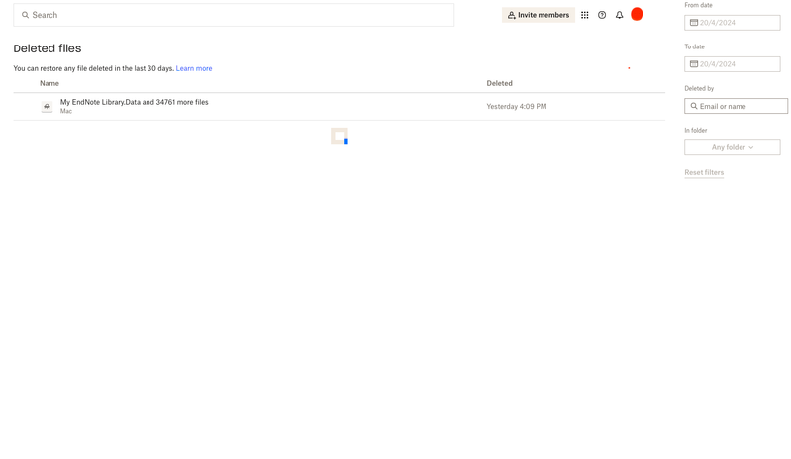Open the apps grid icon

pos(585,15)
